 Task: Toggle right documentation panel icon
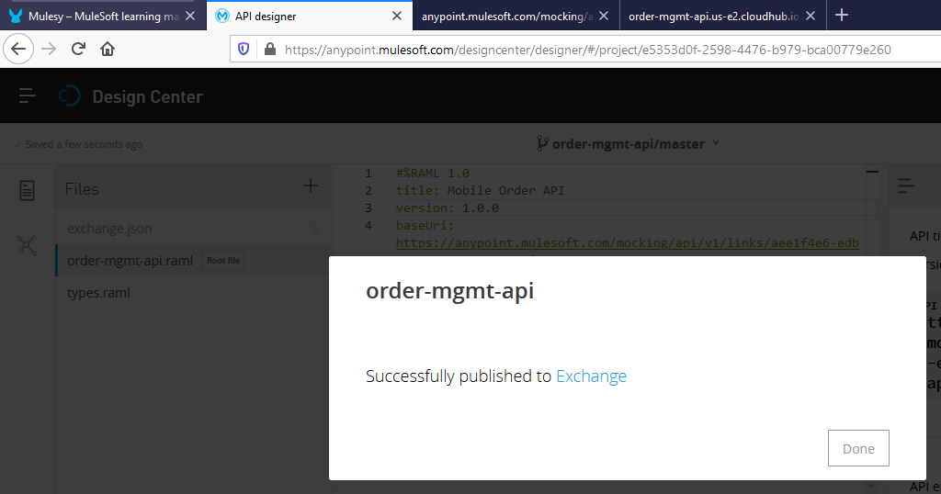(x=906, y=185)
